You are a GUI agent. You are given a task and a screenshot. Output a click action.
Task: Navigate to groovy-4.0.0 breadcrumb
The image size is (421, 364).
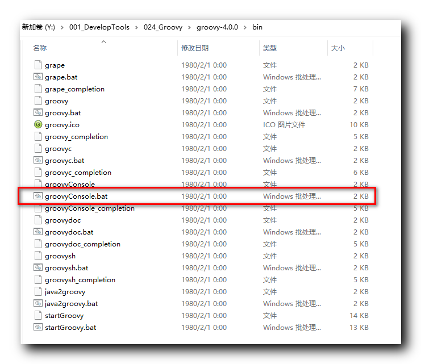pos(217,27)
